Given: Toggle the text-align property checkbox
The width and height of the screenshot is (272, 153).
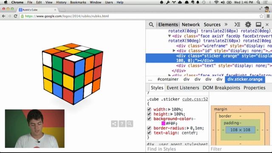Looking at the screenshot, I should click(149, 133).
